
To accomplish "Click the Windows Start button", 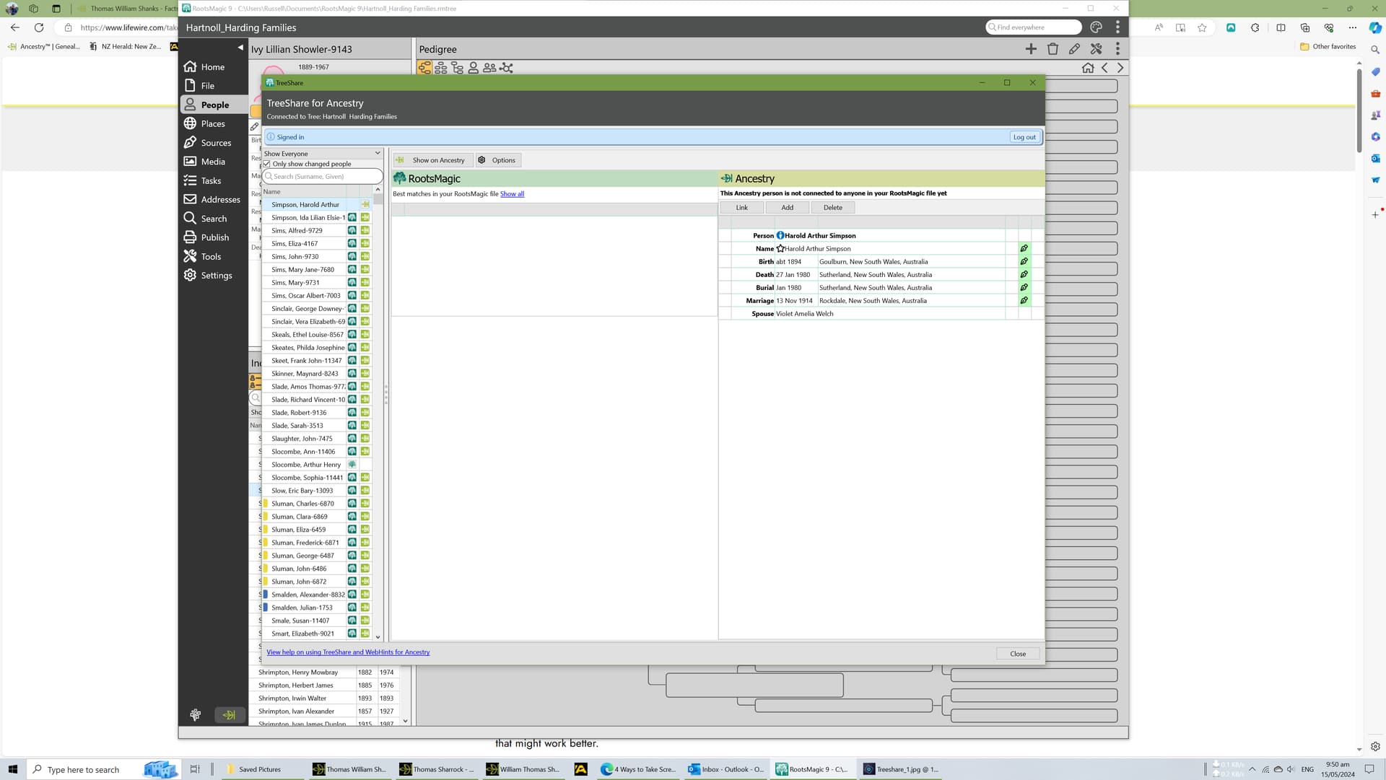I will click(x=12, y=769).
